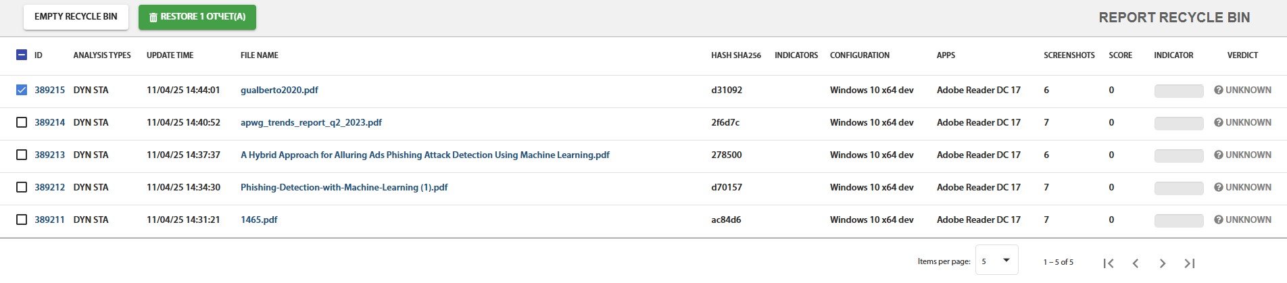The image size is (1287, 283).
Task: Sort by the Update Time column header
Action: tap(170, 55)
